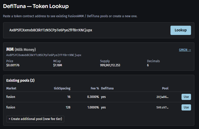Click pool address 2XjwDG…
199x129 pixels.
162,97
